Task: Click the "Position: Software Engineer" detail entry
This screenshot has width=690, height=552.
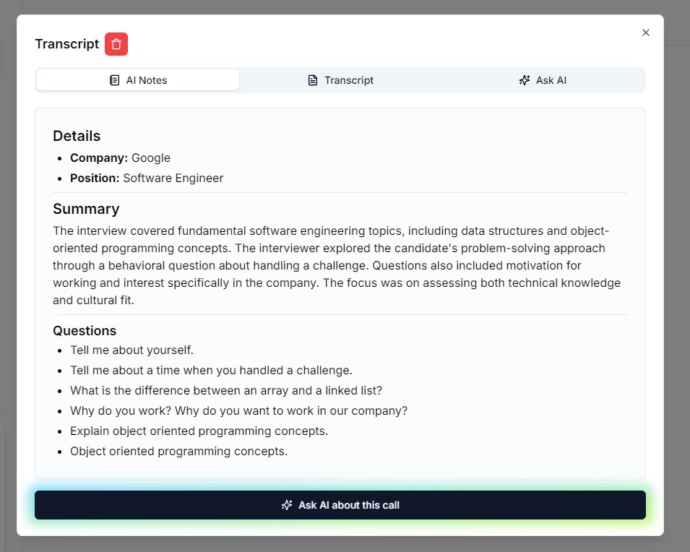Action: coord(146,178)
